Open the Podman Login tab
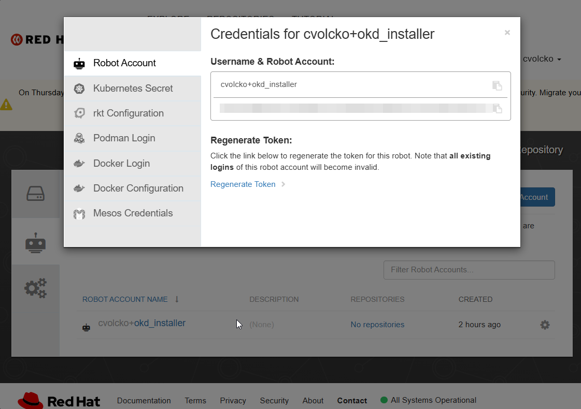Image resolution: width=581 pixels, height=409 pixels. click(124, 138)
